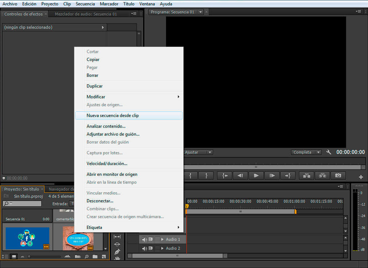This screenshot has width=368, height=268.
Task: Play the sequence in Program monitor
Action: pyautogui.click(x=256, y=175)
